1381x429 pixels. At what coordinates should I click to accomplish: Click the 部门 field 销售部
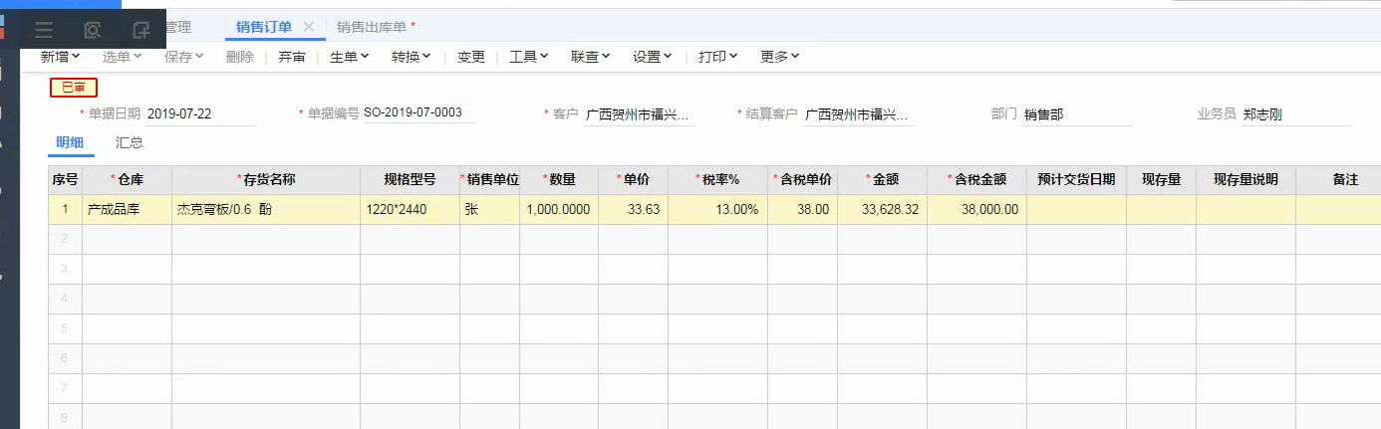[x=1077, y=114]
